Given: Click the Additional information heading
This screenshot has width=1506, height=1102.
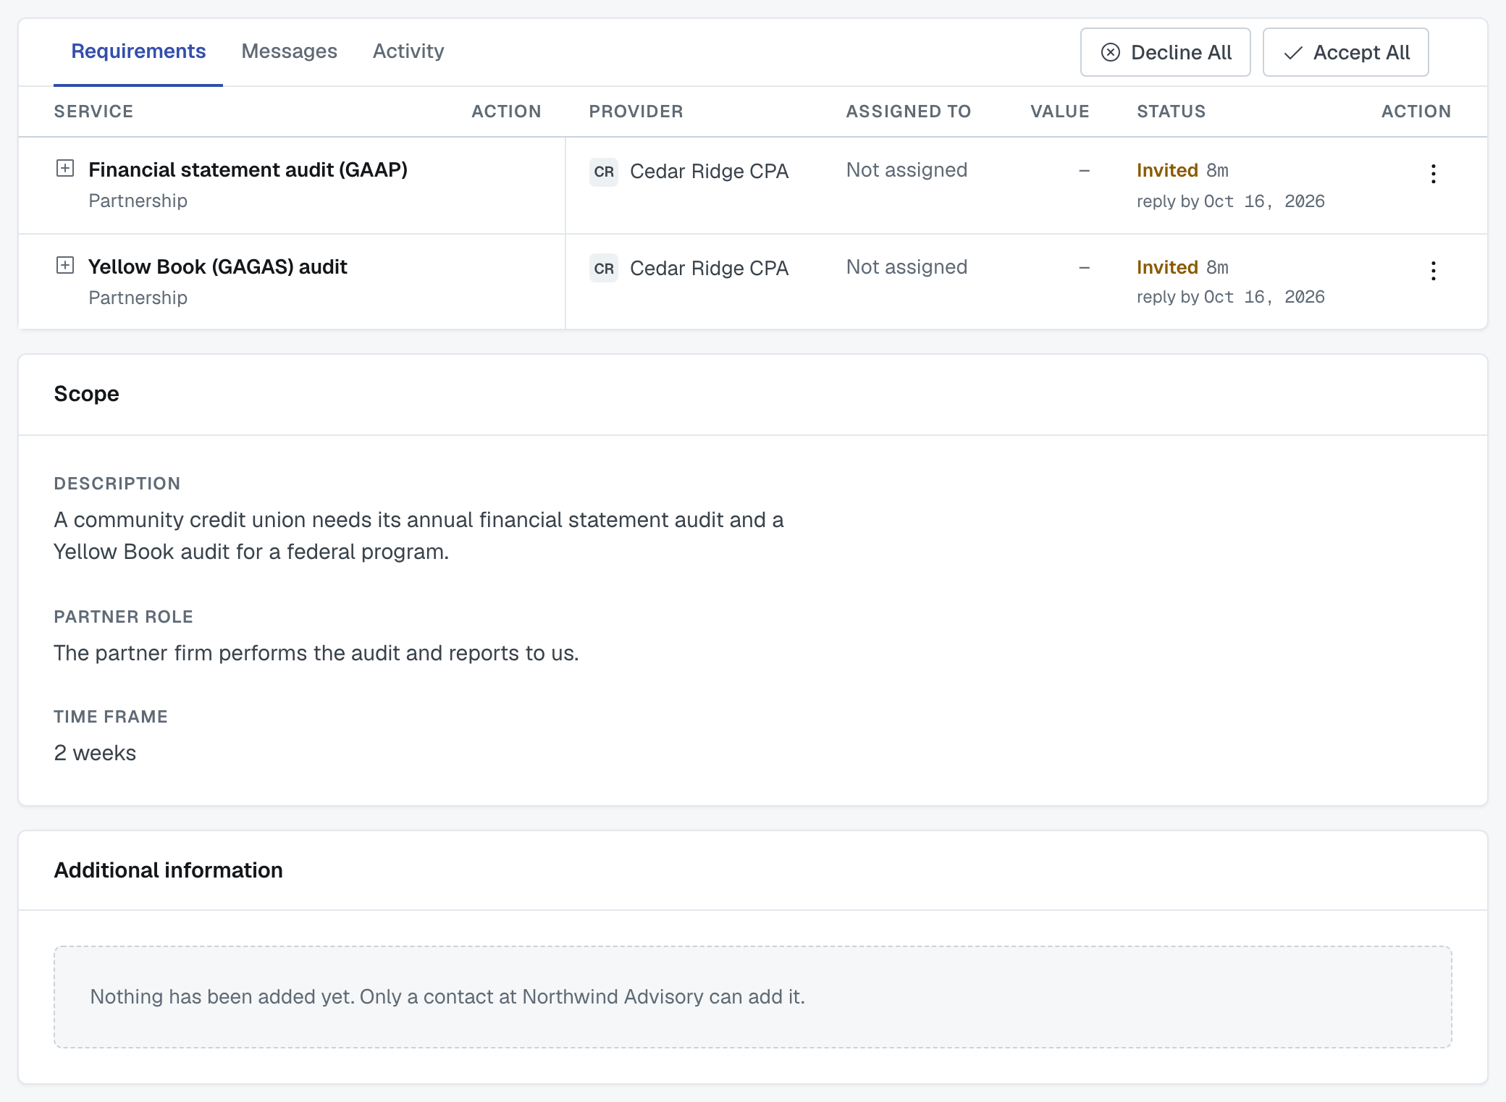Looking at the screenshot, I should tap(169, 870).
